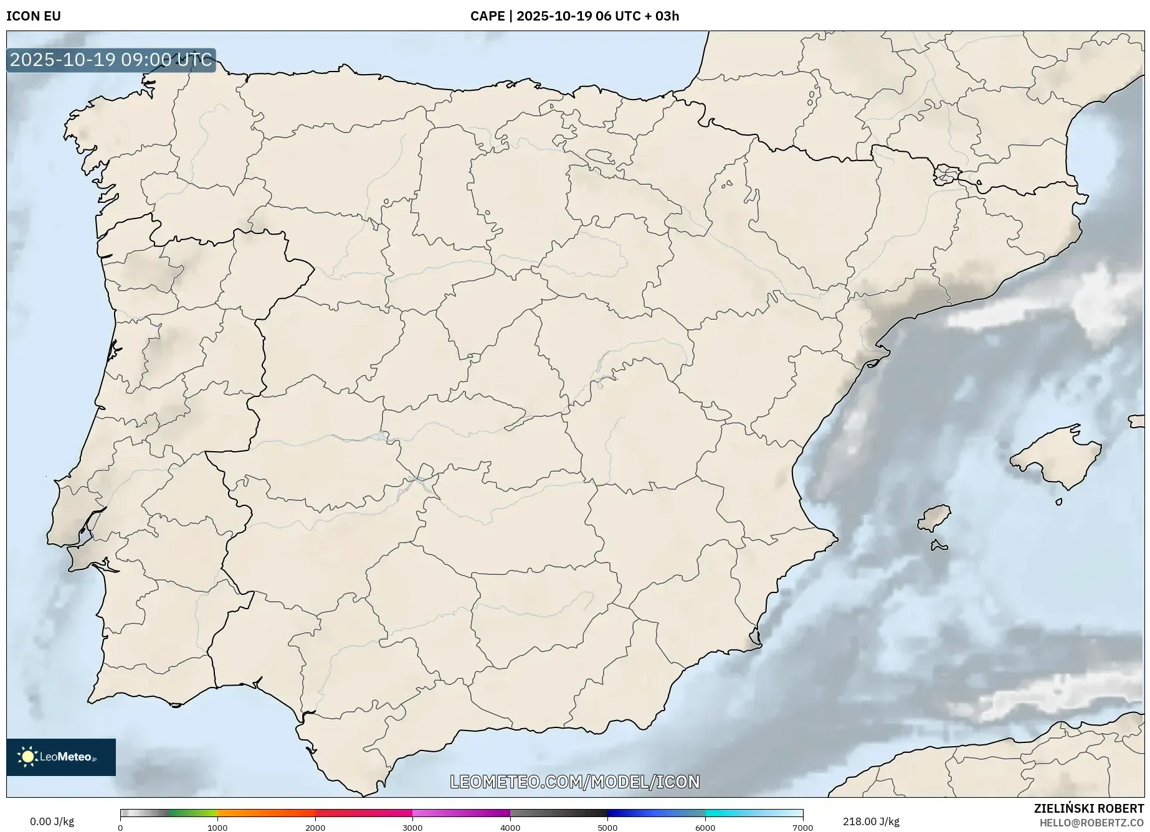Select the magenta segment of the color scale
The height and width of the screenshot is (832, 1150).
(x=461, y=813)
